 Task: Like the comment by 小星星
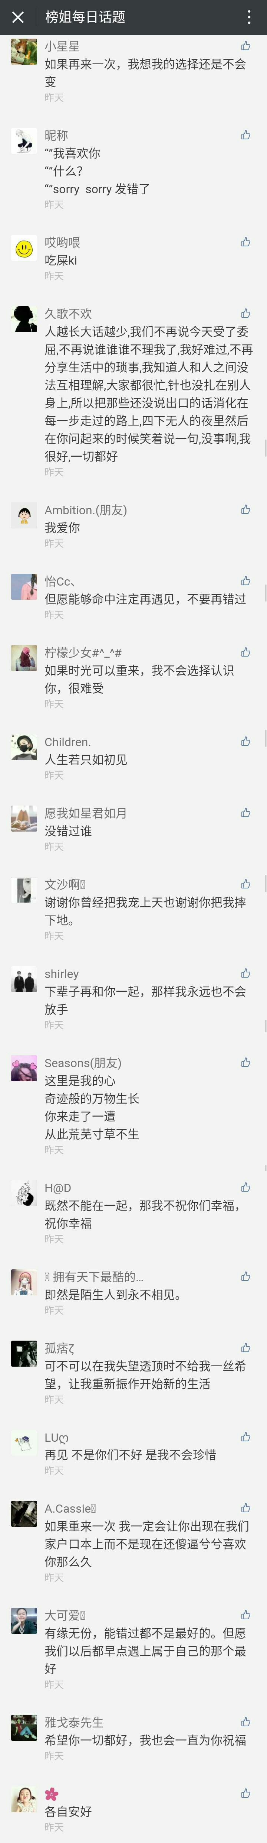coord(245,46)
